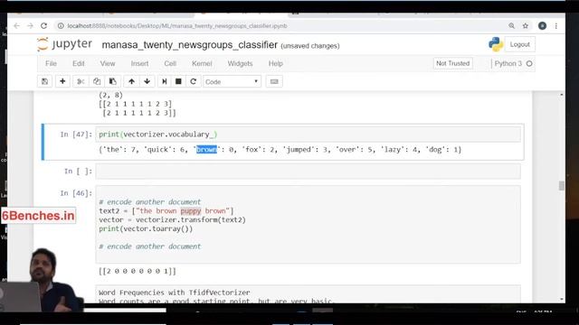Open the Kernel menu

click(202, 63)
